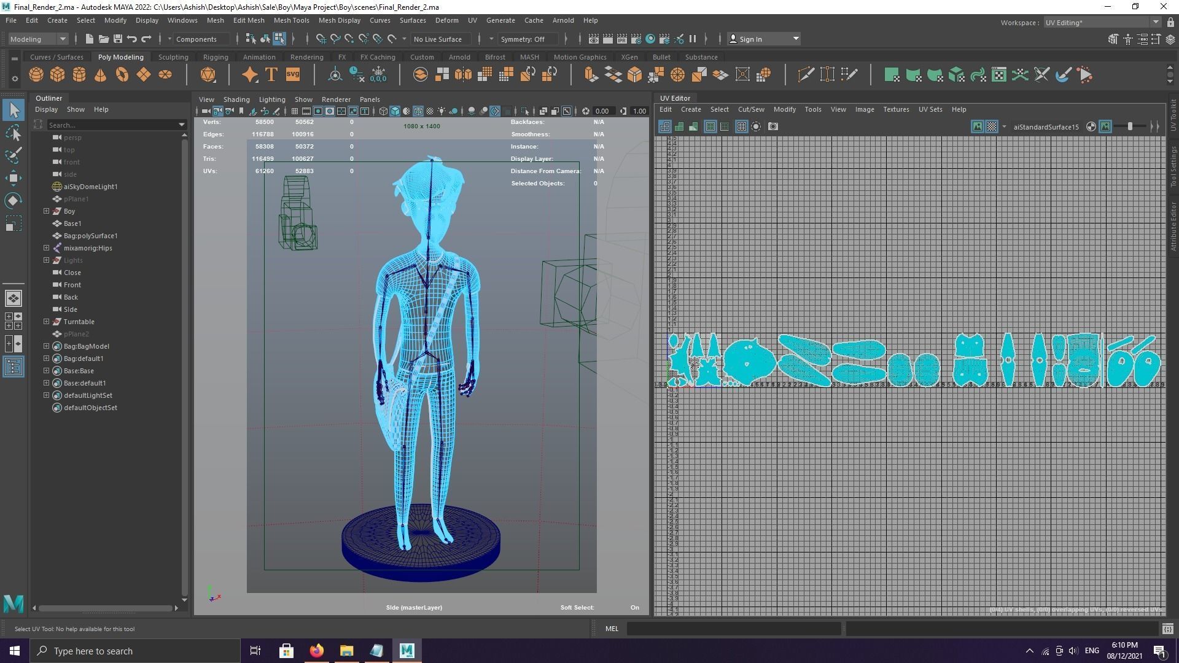Click the 3D paint brush shelf icon
1179x663 pixels.
pyautogui.click(x=1063, y=75)
